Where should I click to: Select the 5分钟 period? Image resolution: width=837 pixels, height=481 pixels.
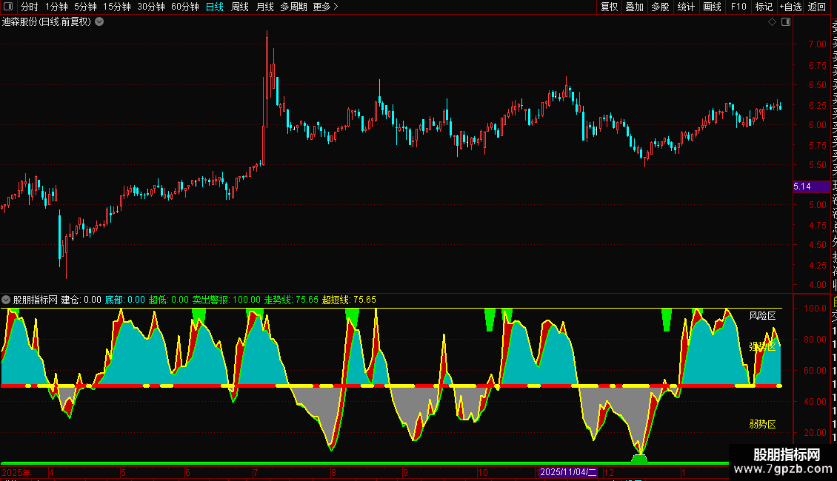[x=85, y=7]
